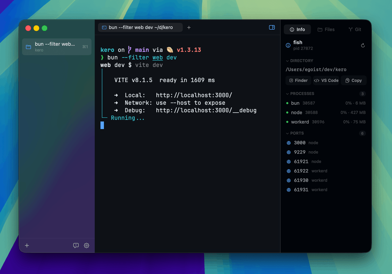This screenshot has width=392, height=274.
Task: Click the ports count badge 6
Action: pyautogui.click(x=362, y=133)
